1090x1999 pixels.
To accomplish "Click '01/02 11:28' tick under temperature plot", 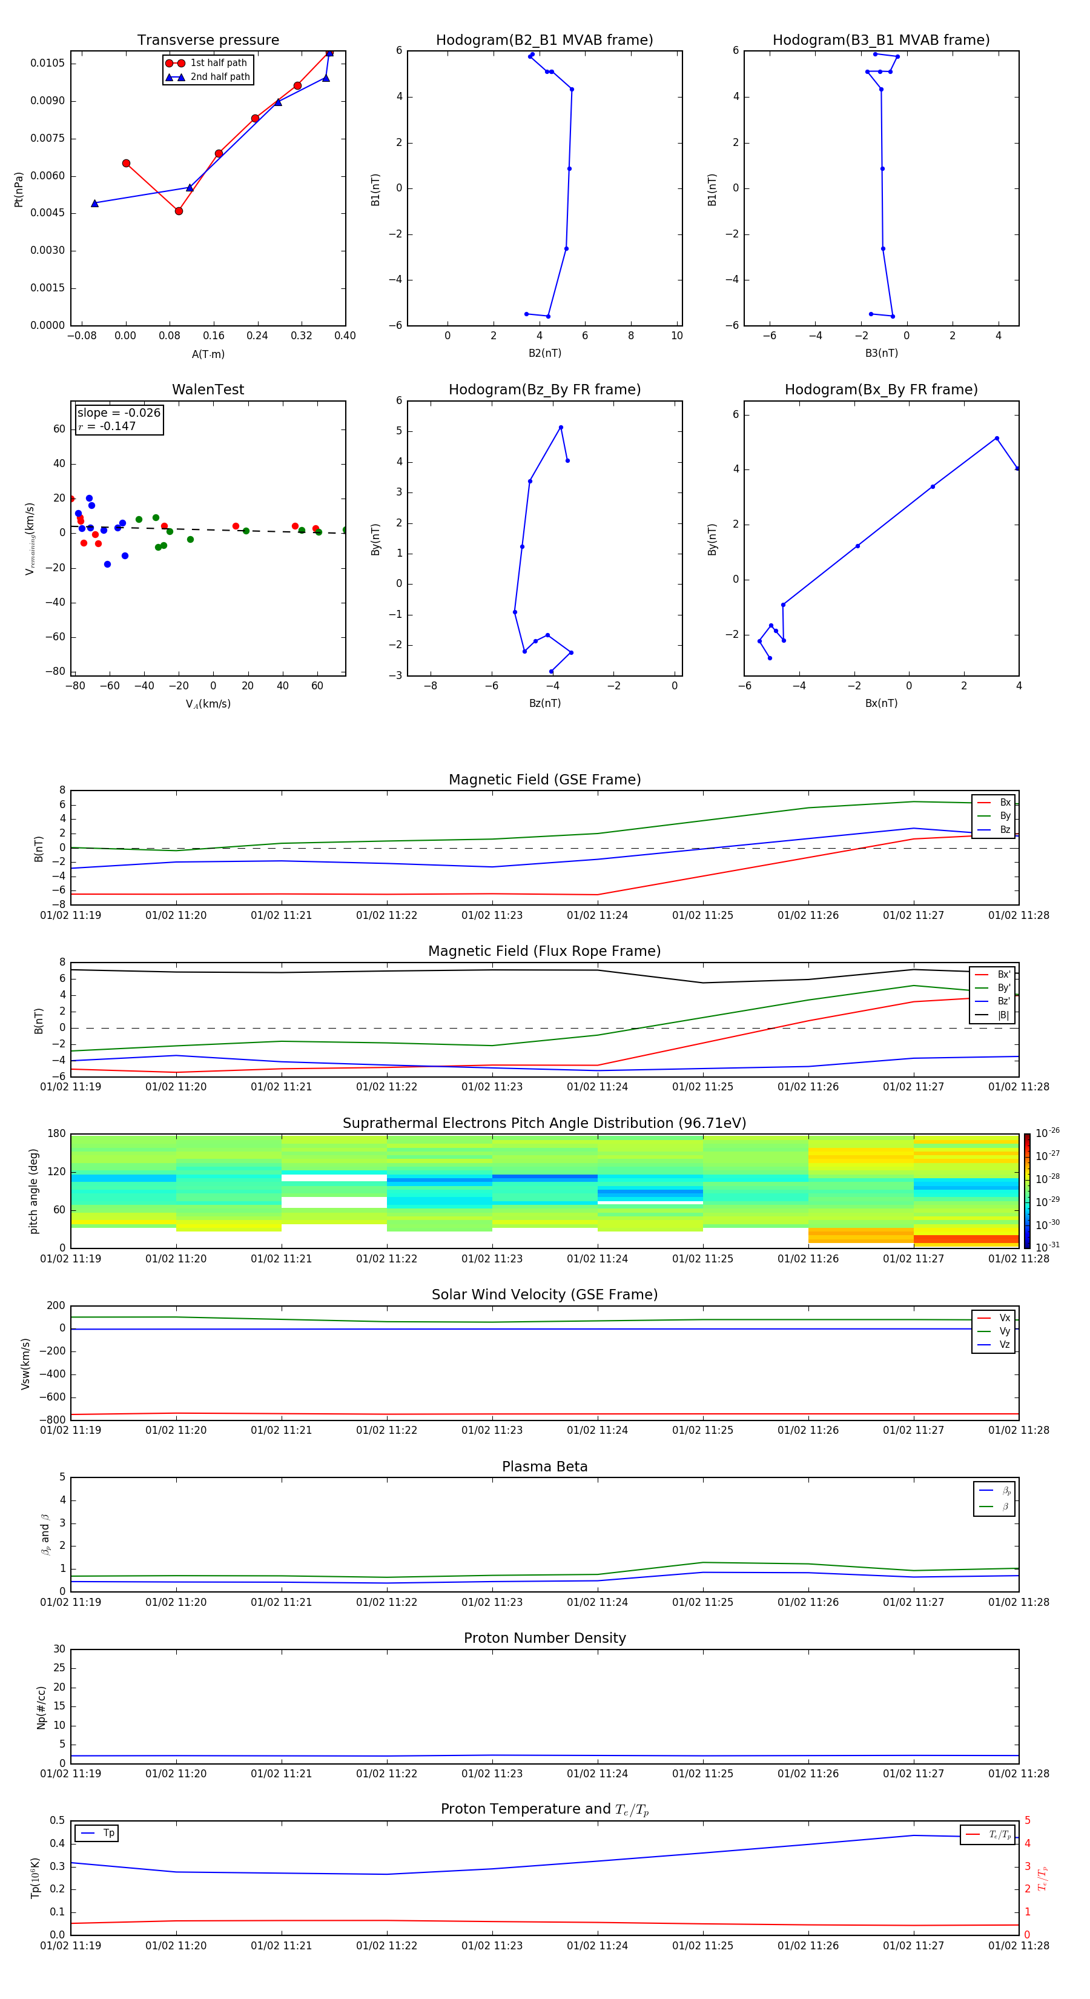I will pos(1019,1946).
